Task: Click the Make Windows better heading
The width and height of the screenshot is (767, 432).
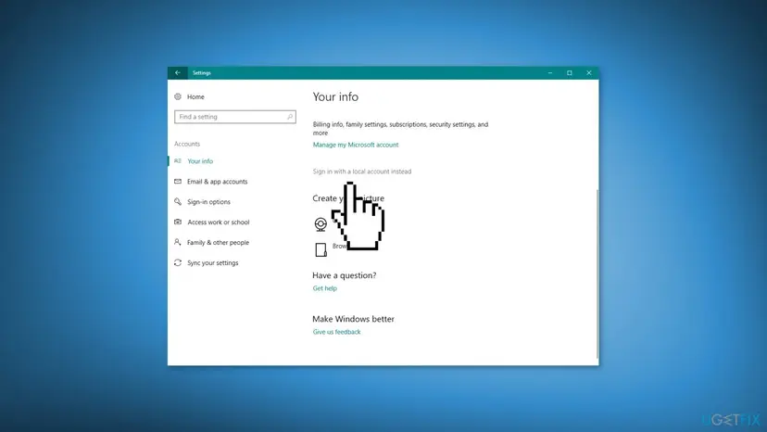Action: pyautogui.click(x=353, y=319)
